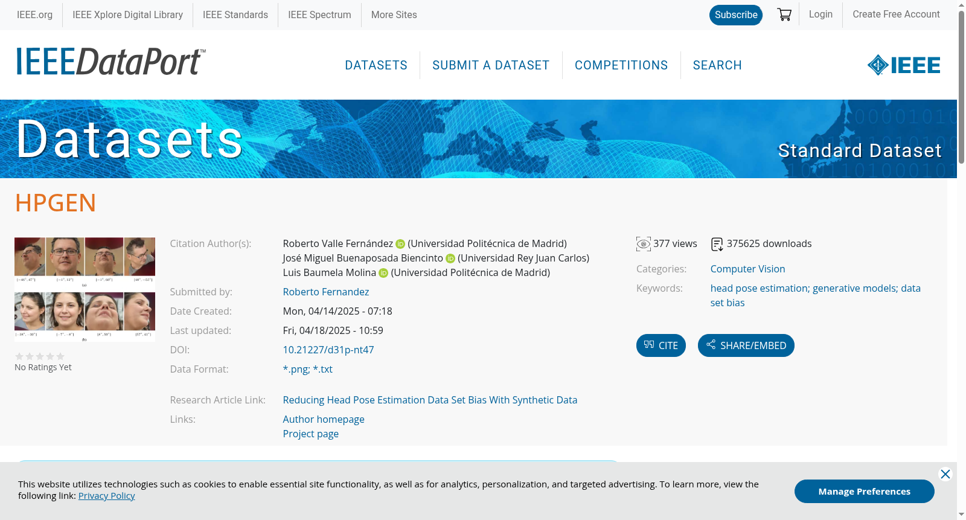
Task: Click the Fri, 04/18/2025 - 10:59 date
Action: (x=333, y=330)
